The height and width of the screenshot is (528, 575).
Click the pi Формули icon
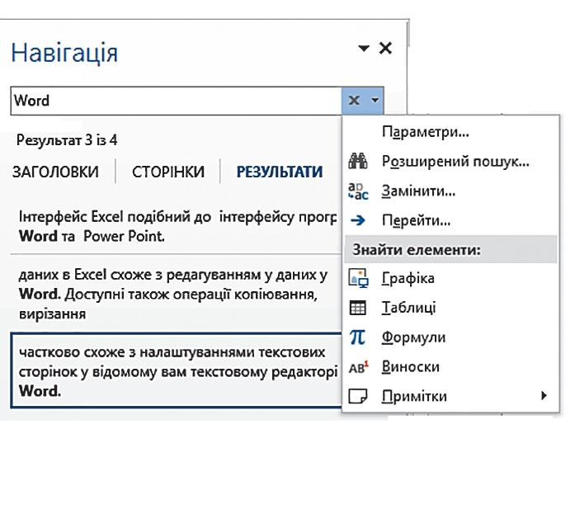pyautogui.click(x=358, y=337)
